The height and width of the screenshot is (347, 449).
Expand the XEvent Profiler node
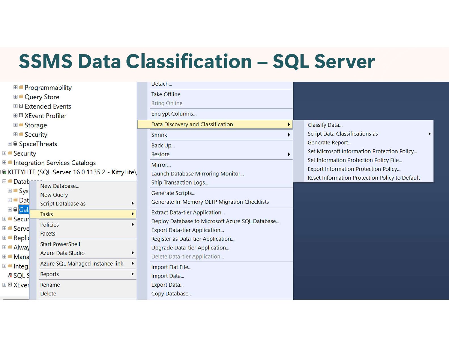[15, 115]
